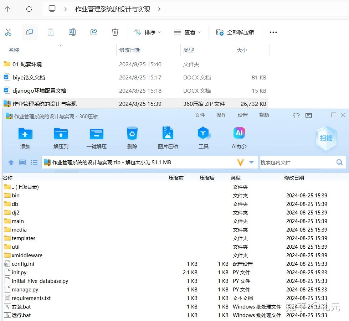This screenshot has height=321, width=349.
Task: Click the Rename icon in Explorer toolbar
Action: [72, 32]
